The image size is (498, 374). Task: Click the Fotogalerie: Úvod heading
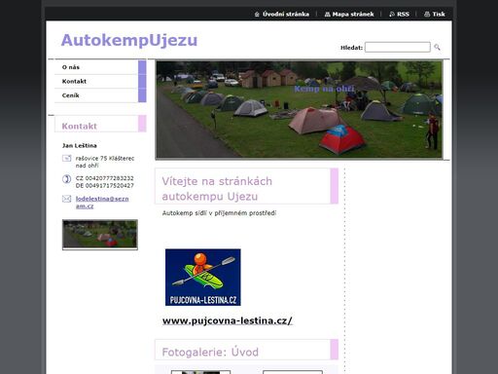(x=210, y=352)
